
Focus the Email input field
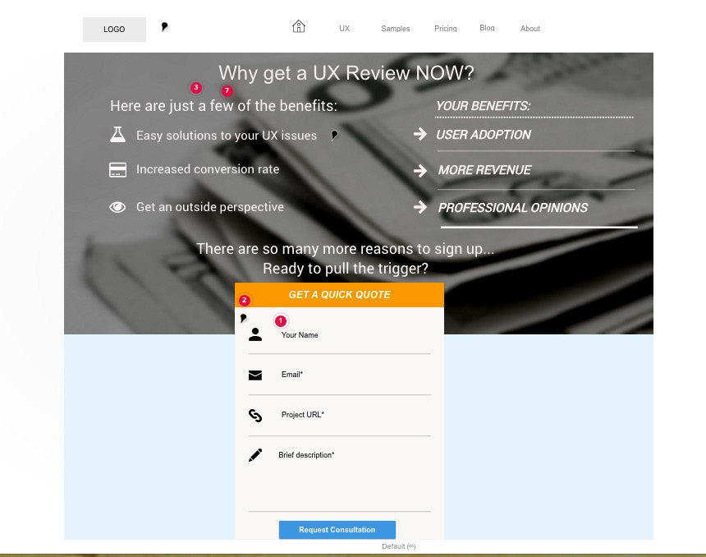pos(340,375)
